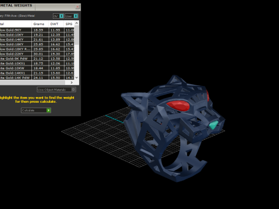
Task: Select the White Gold:14KX1 row
Action: click(37, 73)
